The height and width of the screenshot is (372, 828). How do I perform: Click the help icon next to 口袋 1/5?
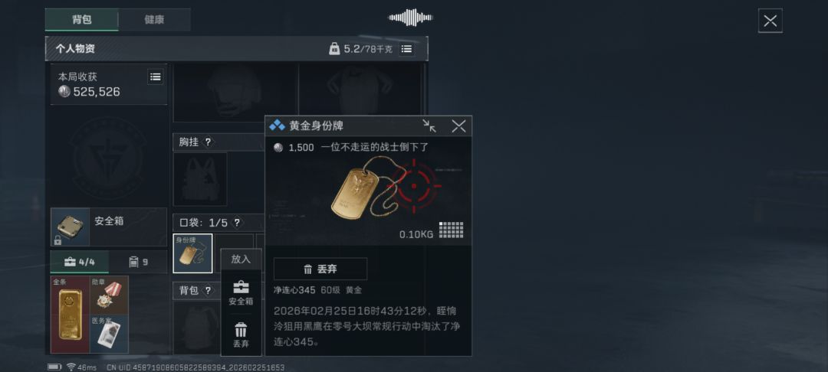(237, 223)
